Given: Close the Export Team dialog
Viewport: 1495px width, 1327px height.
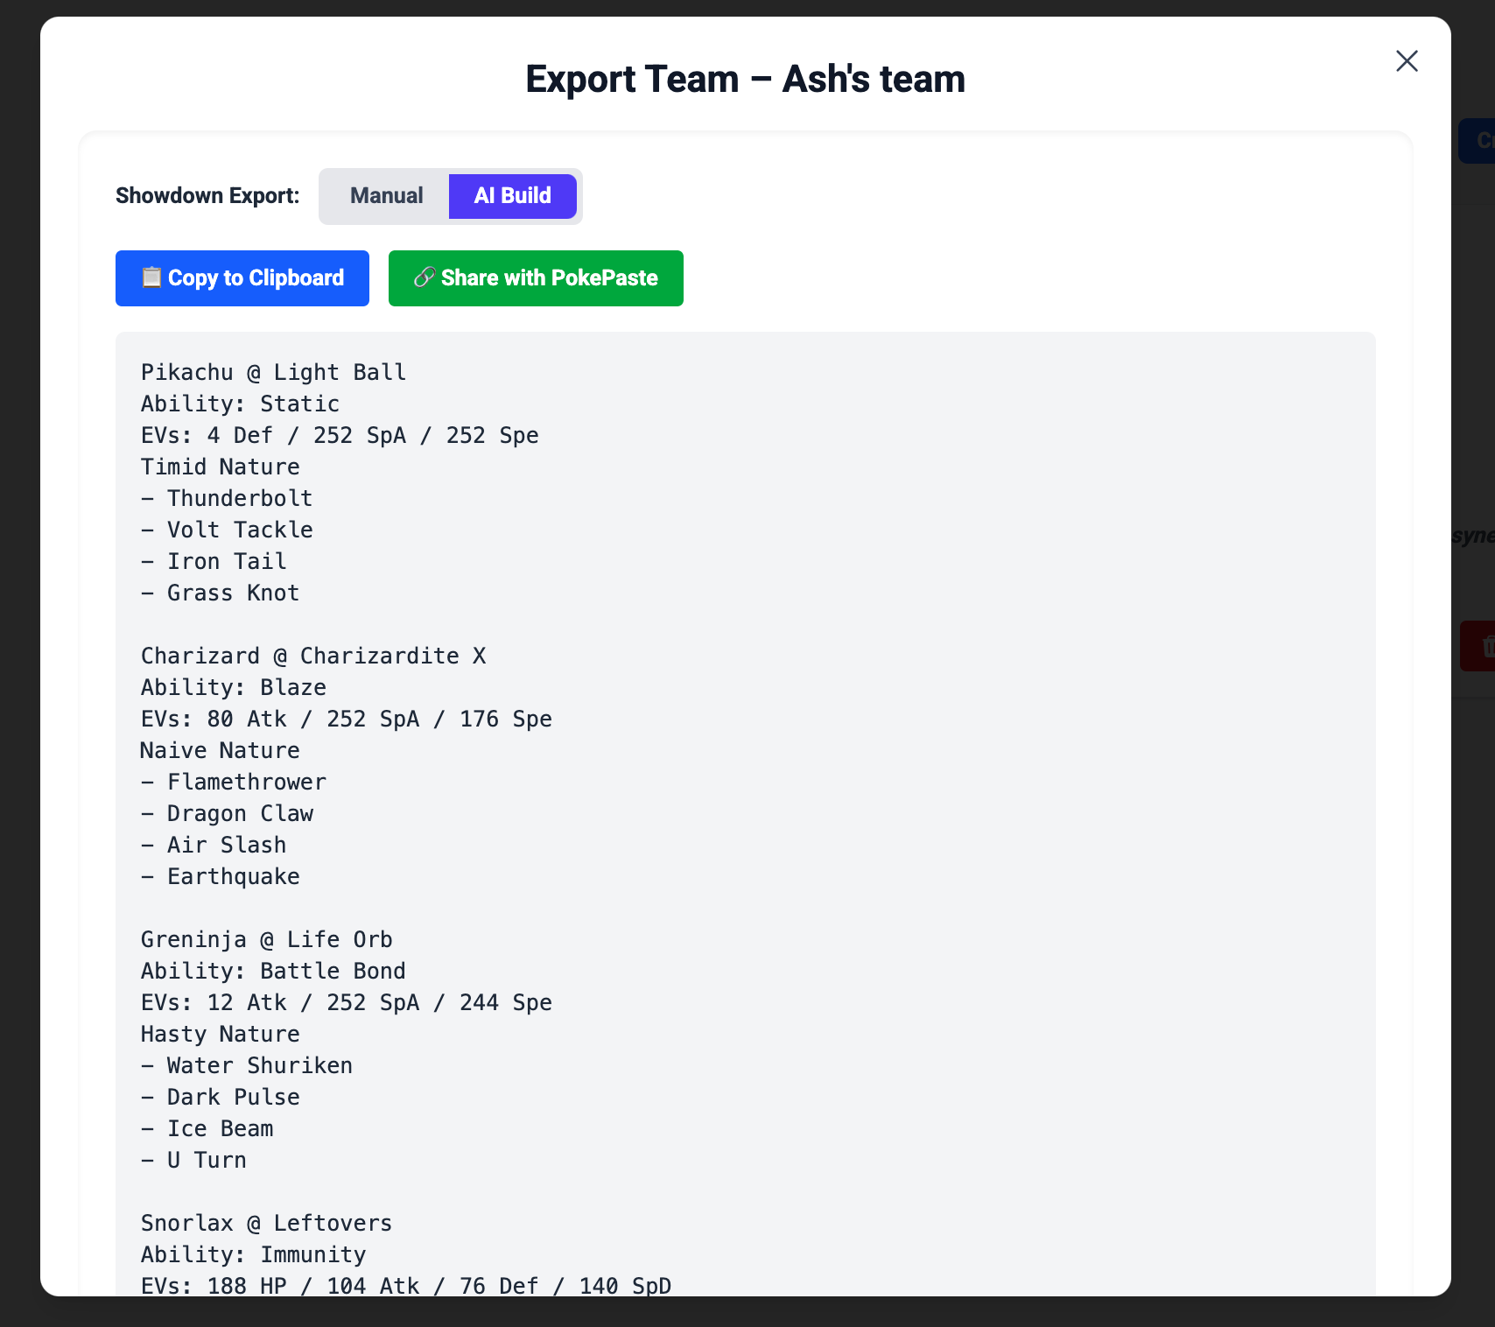Looking at the screenshot, I should pos(1407,61).
